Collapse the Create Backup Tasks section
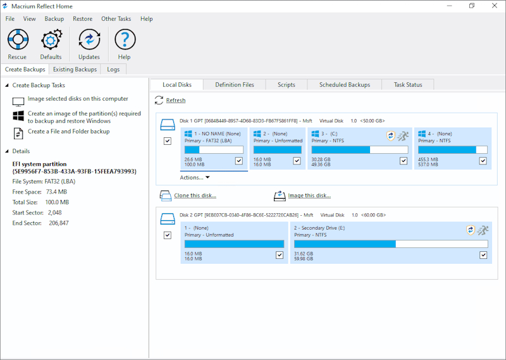 [x=7, y=85]
